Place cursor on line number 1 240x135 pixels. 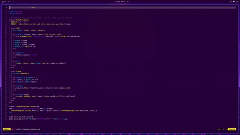pos(6,7)
